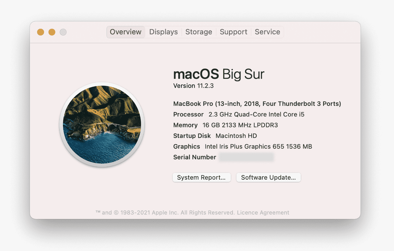Click the Graphics label

tap(187, 146)
